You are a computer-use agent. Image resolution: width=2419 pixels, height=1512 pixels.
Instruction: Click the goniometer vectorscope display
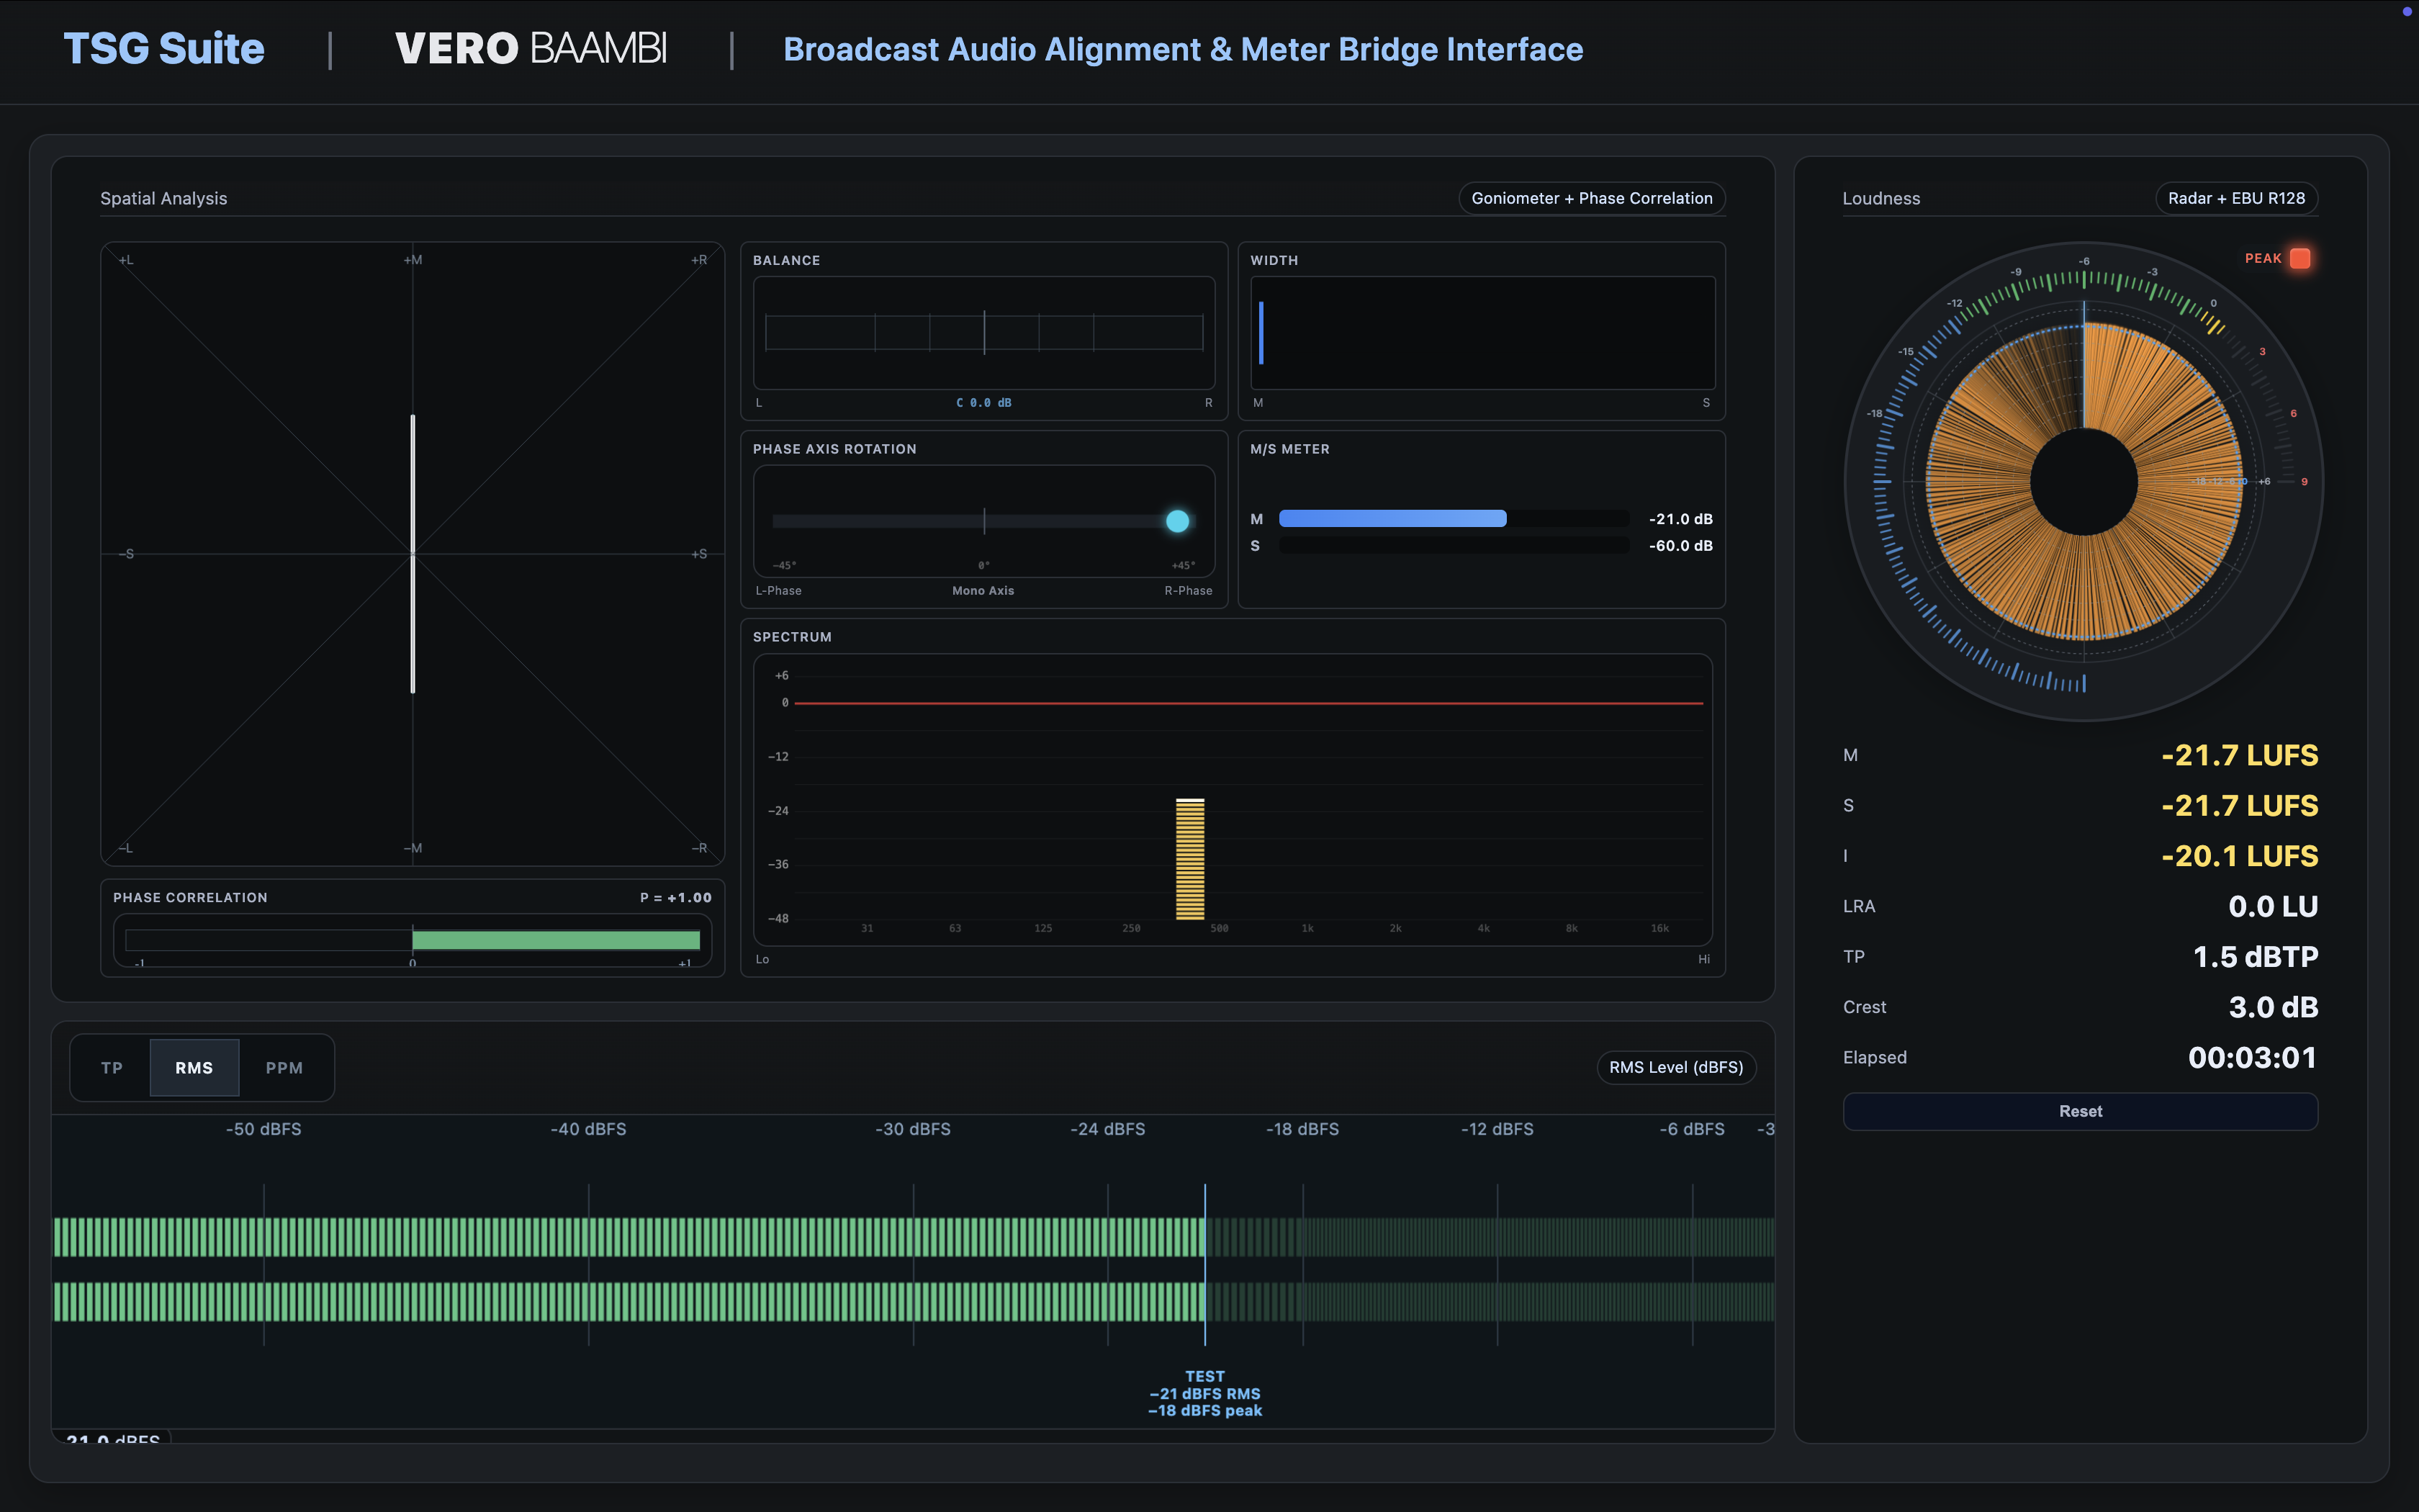412,553
